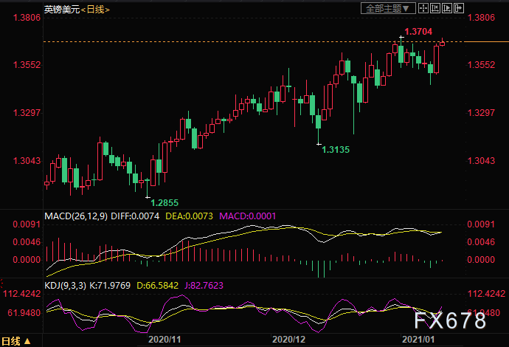Select the 1.2855 low price marker
Screen dimensions: 509x347
pyautogui.click(x=165, y=203)
